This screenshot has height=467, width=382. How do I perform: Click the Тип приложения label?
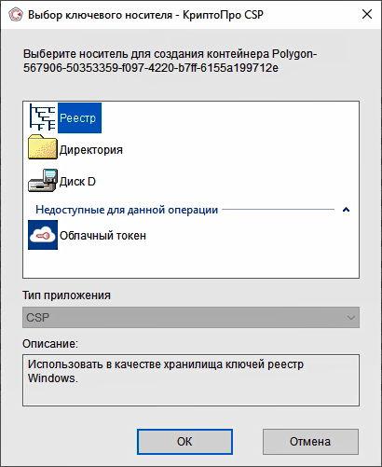click(66, 295)
